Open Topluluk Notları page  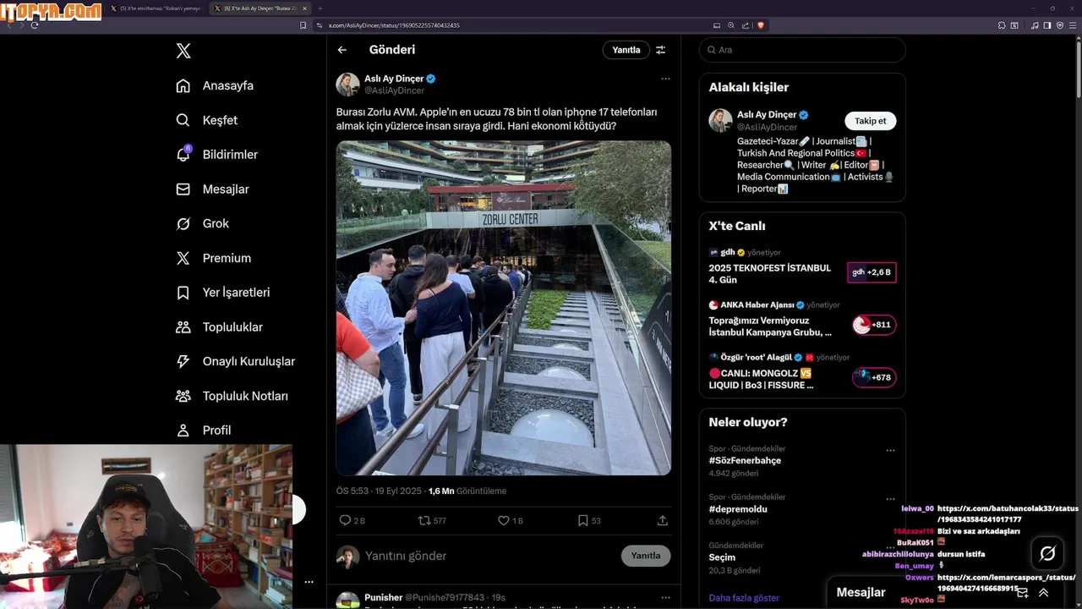[232, 396]
